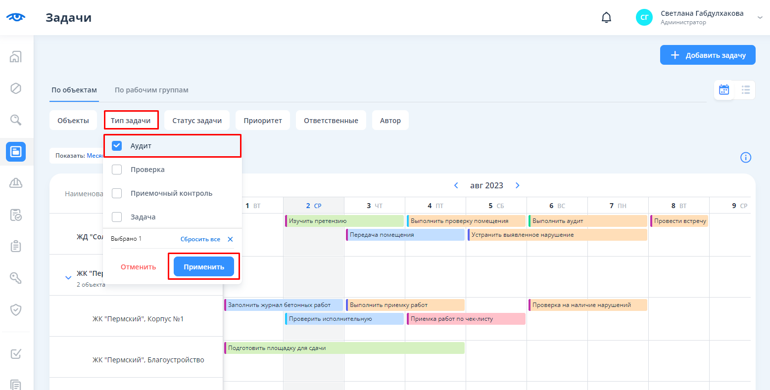770x390 pixels.
Task: Open user profile menu chevron
Action: pyautogui.click(x=760, y=18)
